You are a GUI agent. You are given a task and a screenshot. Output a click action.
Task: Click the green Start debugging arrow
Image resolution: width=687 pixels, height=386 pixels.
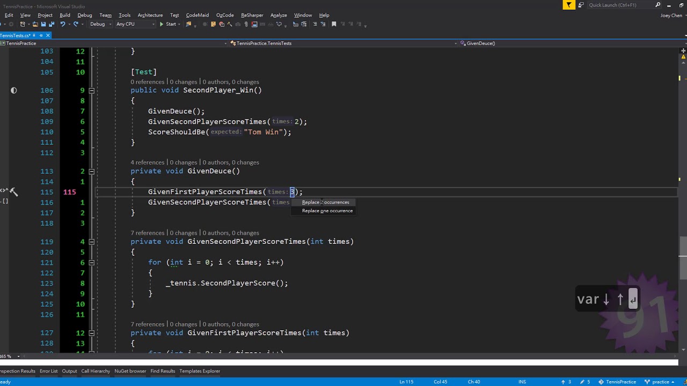coord(162,24)
